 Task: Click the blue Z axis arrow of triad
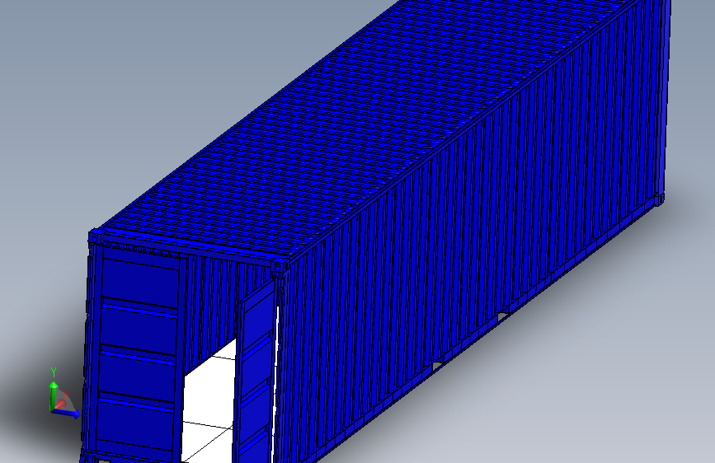68,413
